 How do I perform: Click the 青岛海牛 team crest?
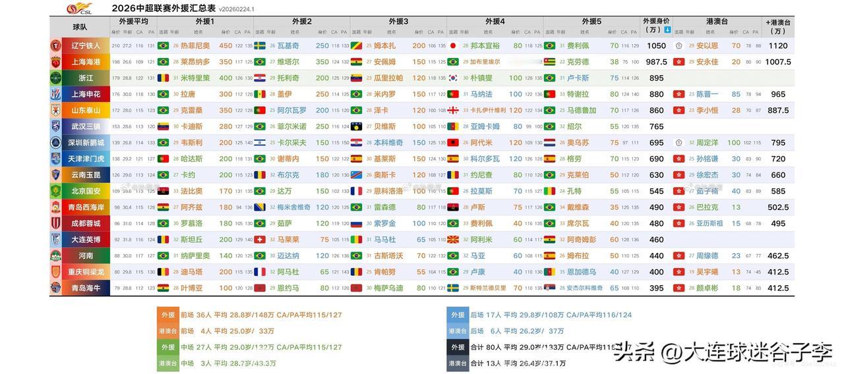(56, 288)
